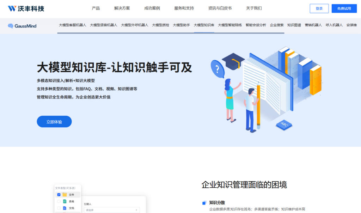Check the 文档 file type checkbox
Screen dimensions: 361x213
[59, 208]
